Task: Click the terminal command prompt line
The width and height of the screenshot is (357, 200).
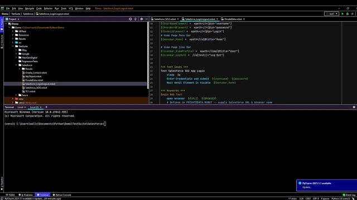Action: 55,124
